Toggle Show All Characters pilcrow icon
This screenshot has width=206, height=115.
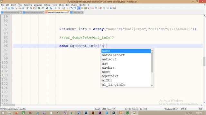(x=75, y=8)
